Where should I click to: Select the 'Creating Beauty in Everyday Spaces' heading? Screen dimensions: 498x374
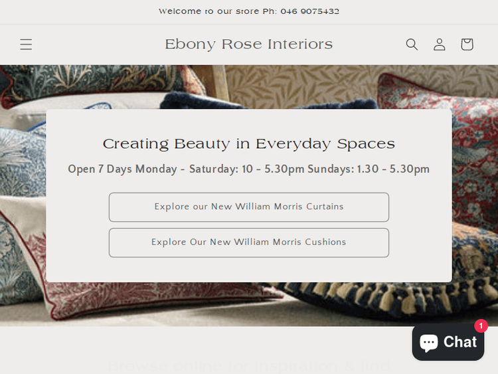(249, 144)
